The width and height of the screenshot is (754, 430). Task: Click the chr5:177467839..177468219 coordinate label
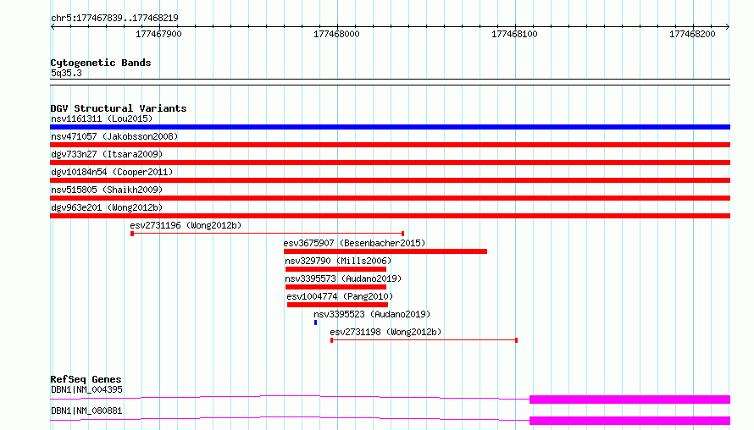coord(114,18)
